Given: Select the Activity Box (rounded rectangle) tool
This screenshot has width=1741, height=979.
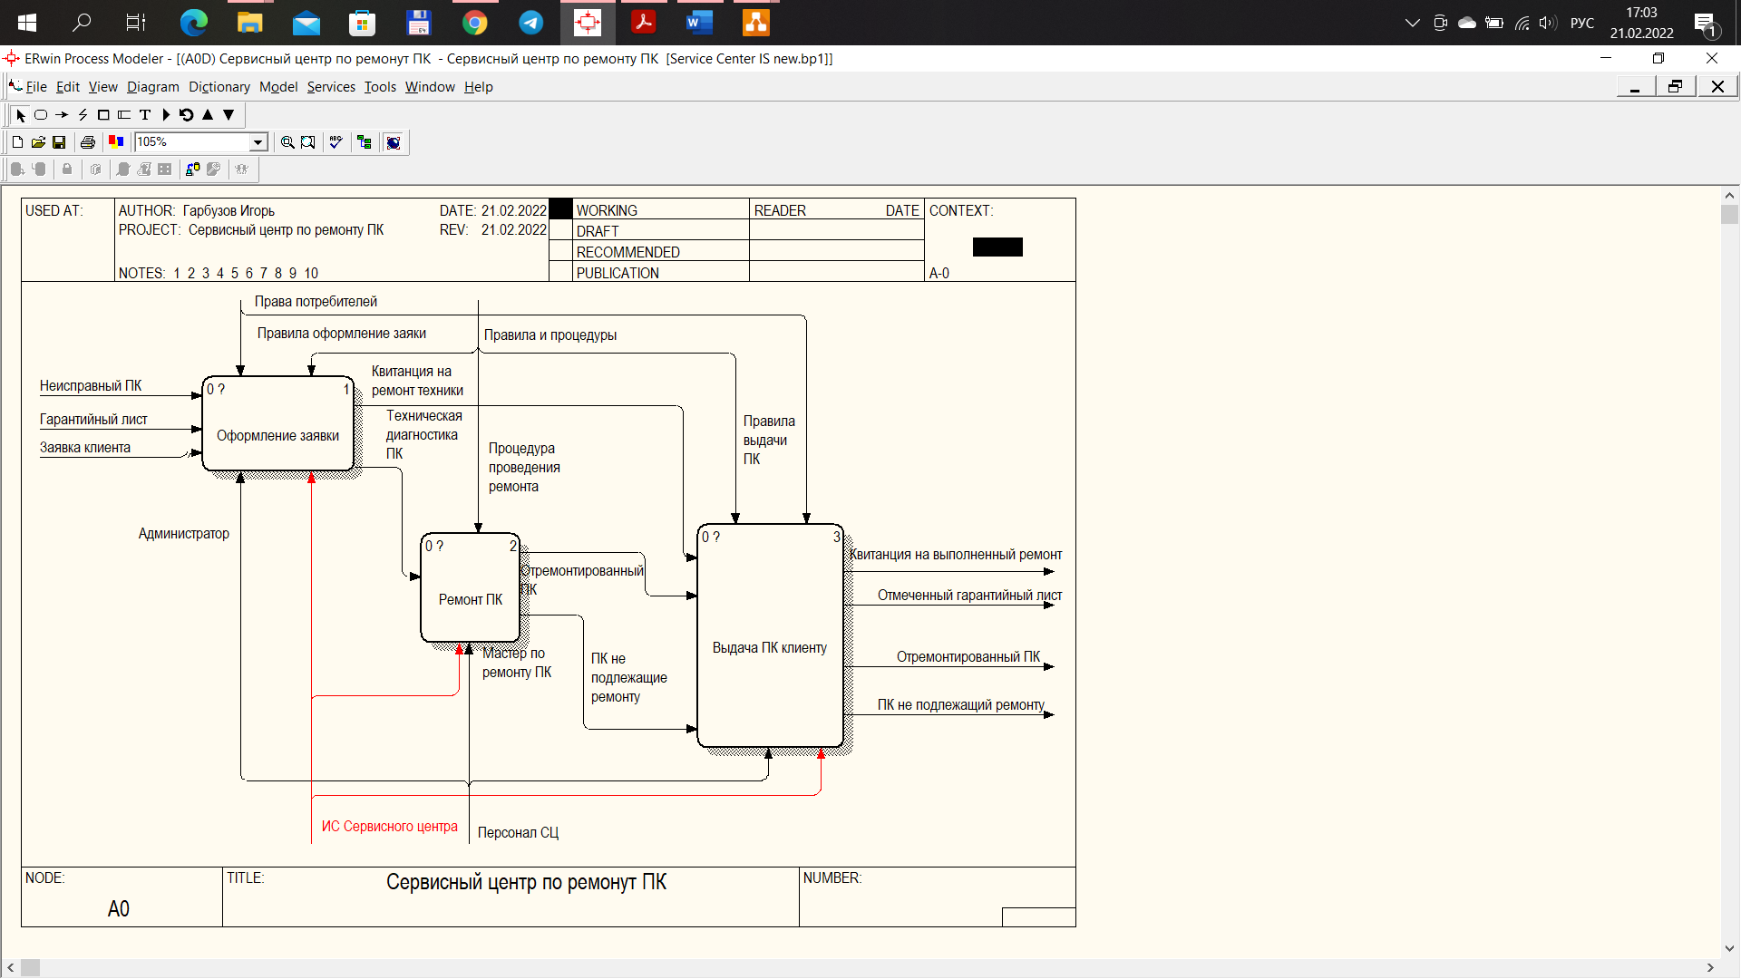Looking at the screenshot, I should (41, 115).
